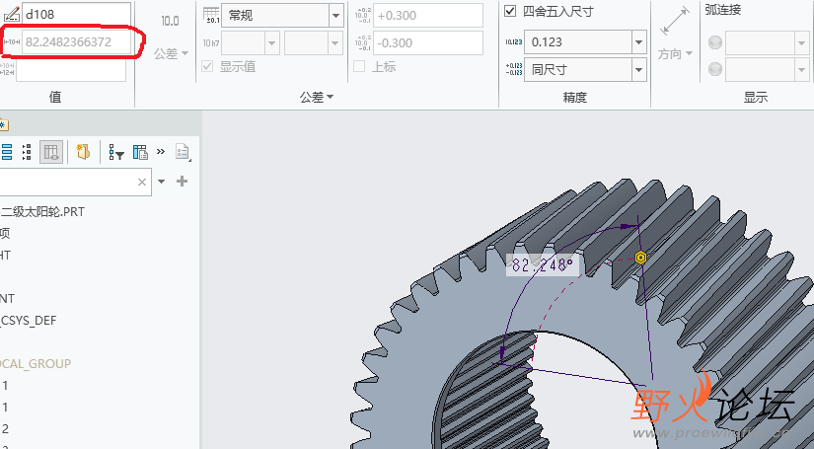
Task: Toggle the 显示值 checkbox
Action: click(x=207, y=66)
